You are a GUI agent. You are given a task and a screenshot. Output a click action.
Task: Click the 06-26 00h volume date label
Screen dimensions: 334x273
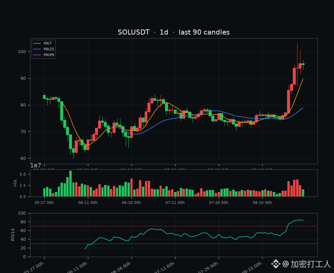coord(132,203)
